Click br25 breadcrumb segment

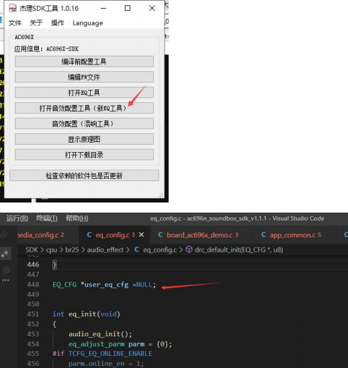point(72,250)
